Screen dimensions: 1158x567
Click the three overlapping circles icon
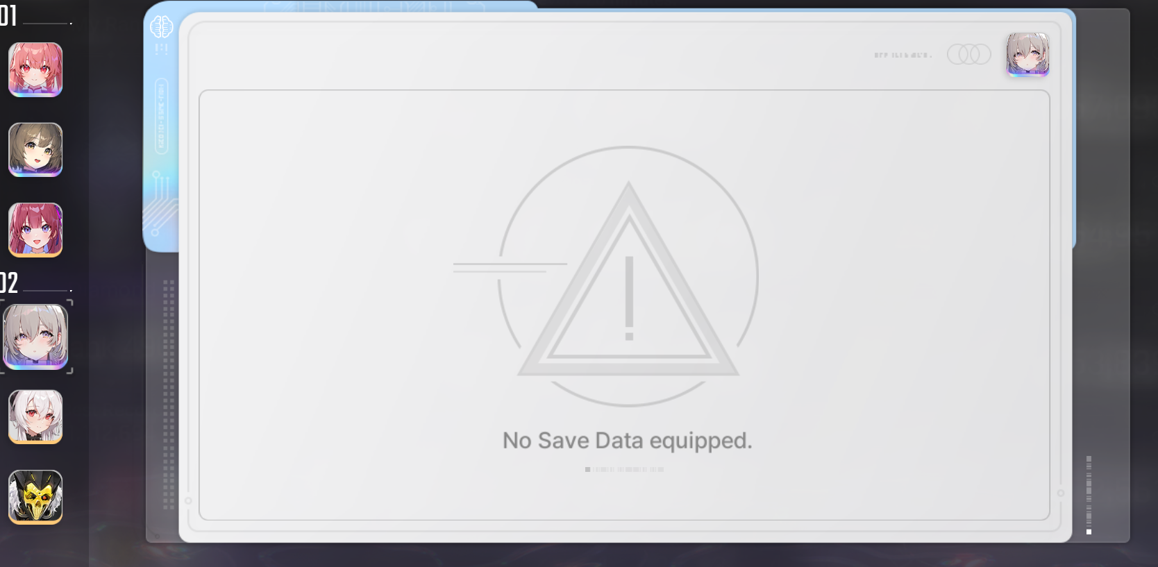tap(969, 54)
